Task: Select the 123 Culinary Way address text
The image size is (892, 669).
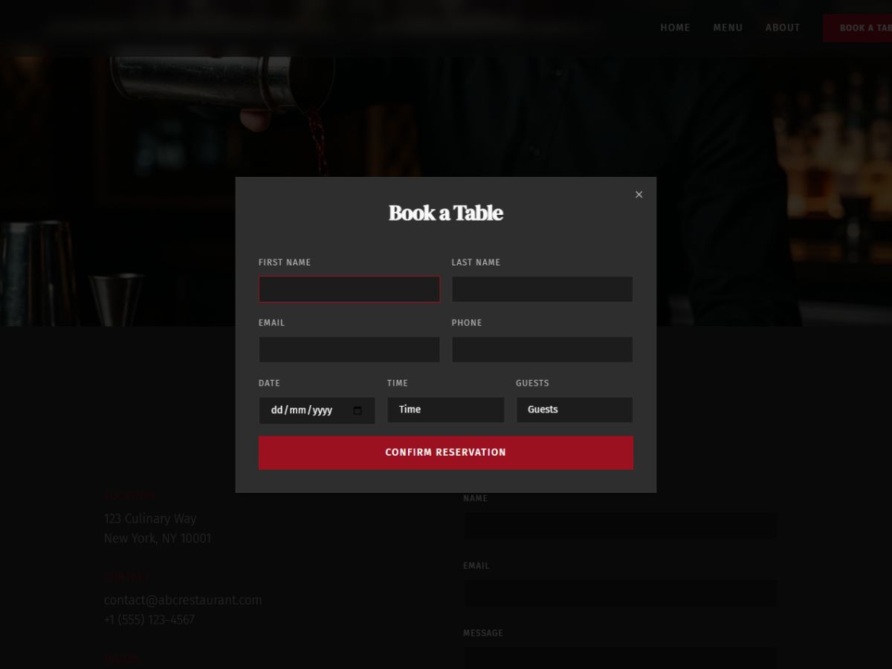Action: tap(150, 518)
